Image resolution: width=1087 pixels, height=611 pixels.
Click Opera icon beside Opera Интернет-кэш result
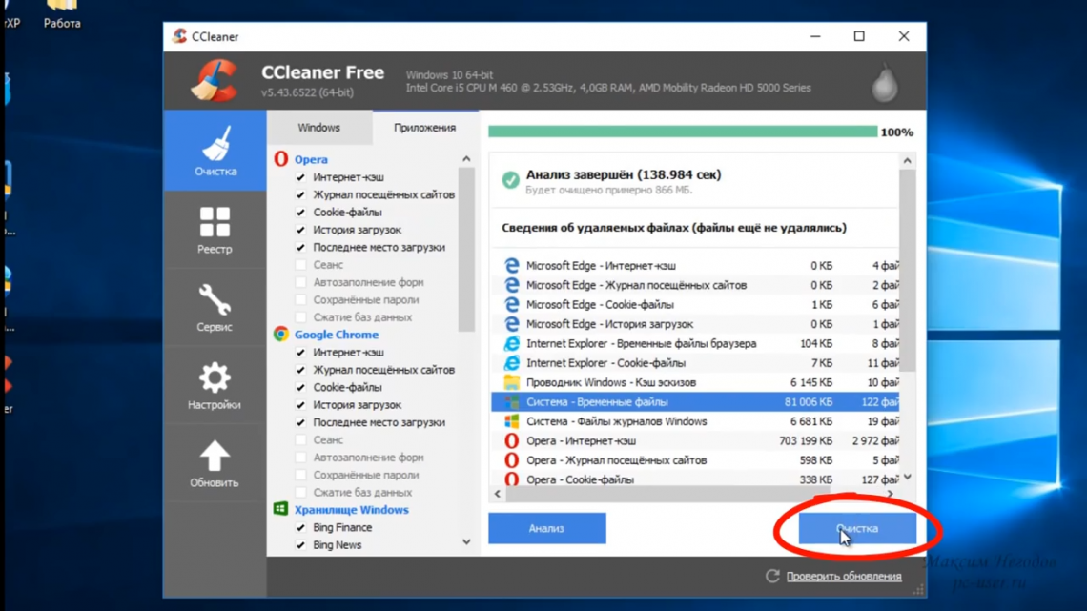(x=512, y=440)
